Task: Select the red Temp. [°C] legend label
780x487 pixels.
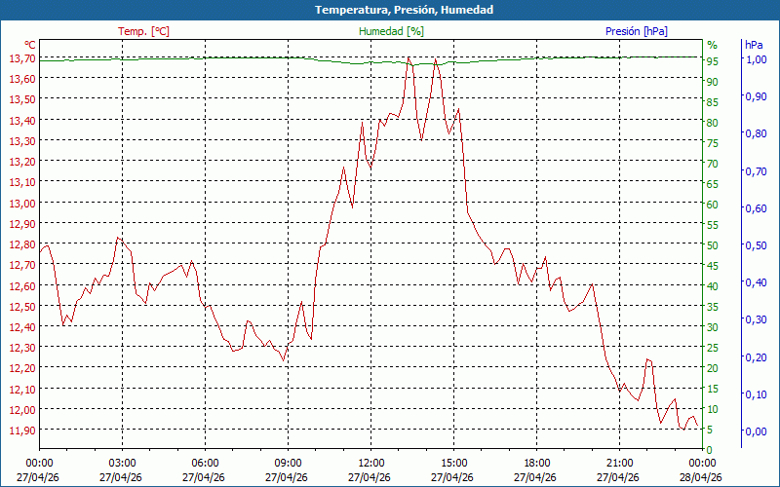Action: coord(143,31)
